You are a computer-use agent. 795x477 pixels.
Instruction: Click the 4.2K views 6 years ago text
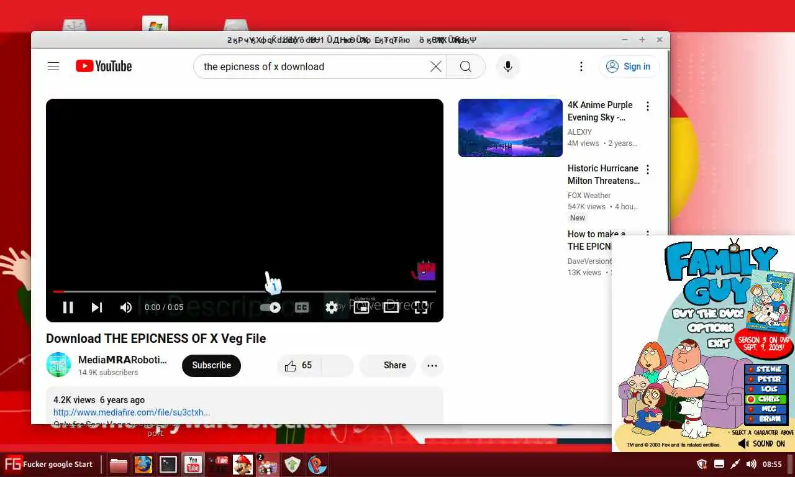[99, 400]
